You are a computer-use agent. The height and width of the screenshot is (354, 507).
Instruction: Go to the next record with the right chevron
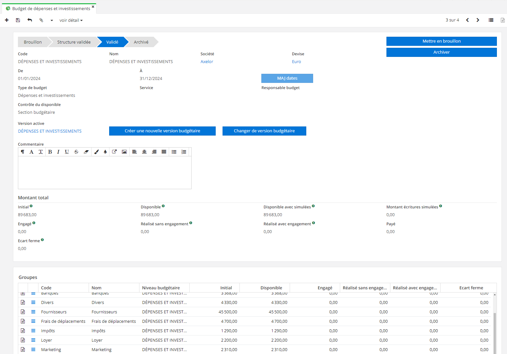coord(478,20)
